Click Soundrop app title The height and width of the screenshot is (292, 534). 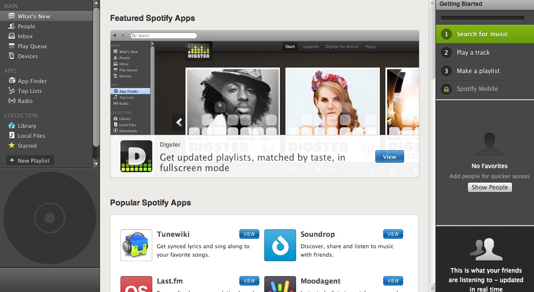[x=318, y=234]
